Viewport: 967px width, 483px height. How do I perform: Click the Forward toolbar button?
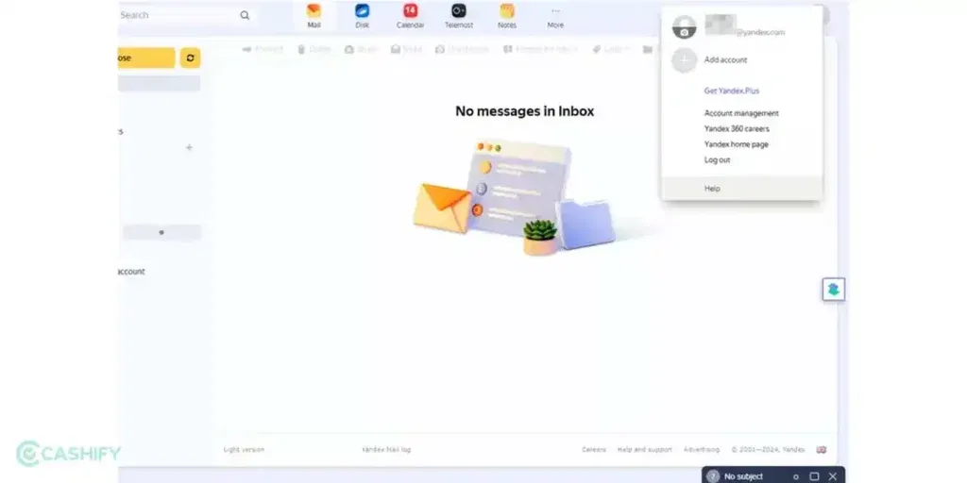pos(263,49)
